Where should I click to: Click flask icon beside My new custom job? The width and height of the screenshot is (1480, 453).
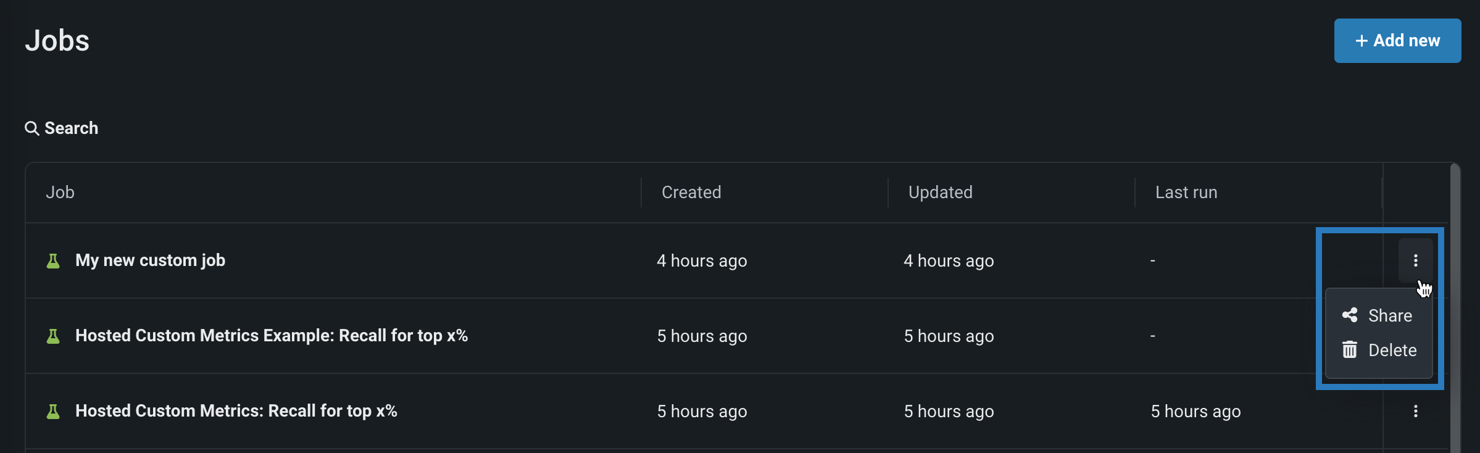(x=54, y=261)
